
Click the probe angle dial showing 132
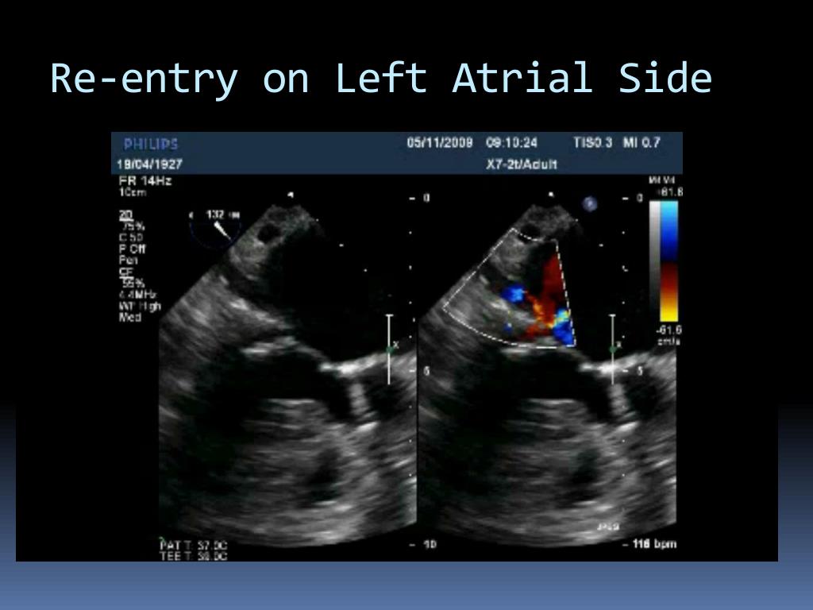point(216,226)
